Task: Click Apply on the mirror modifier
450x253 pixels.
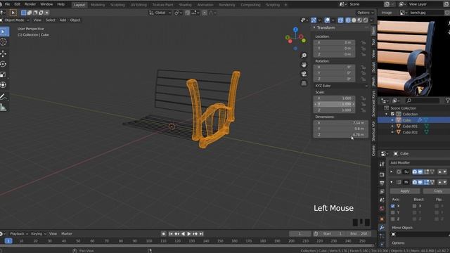Action: pos(405,191)
